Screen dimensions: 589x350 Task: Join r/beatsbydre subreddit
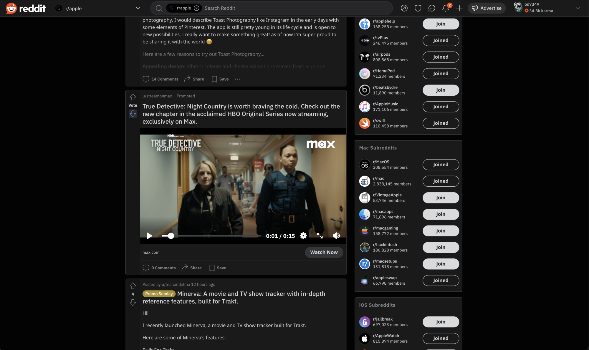point(441,90)
